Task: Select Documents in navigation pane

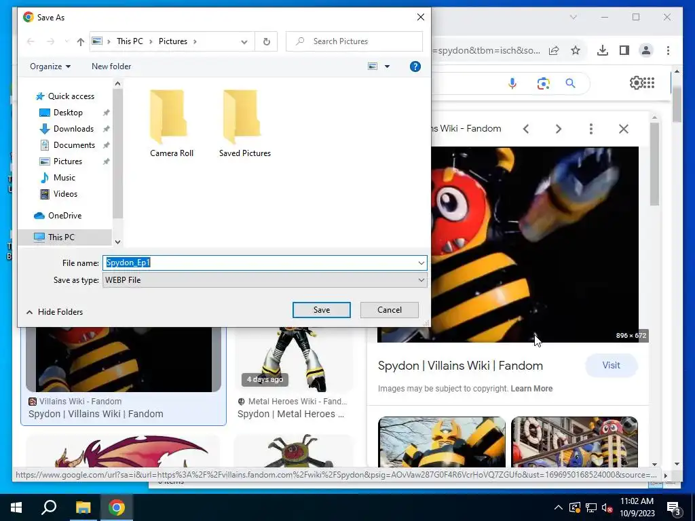Action: (x=67, y=145)
